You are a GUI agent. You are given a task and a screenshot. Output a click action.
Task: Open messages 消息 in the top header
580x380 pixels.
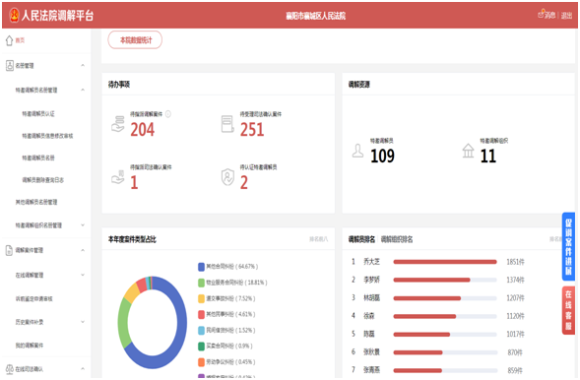coord(547,15)
